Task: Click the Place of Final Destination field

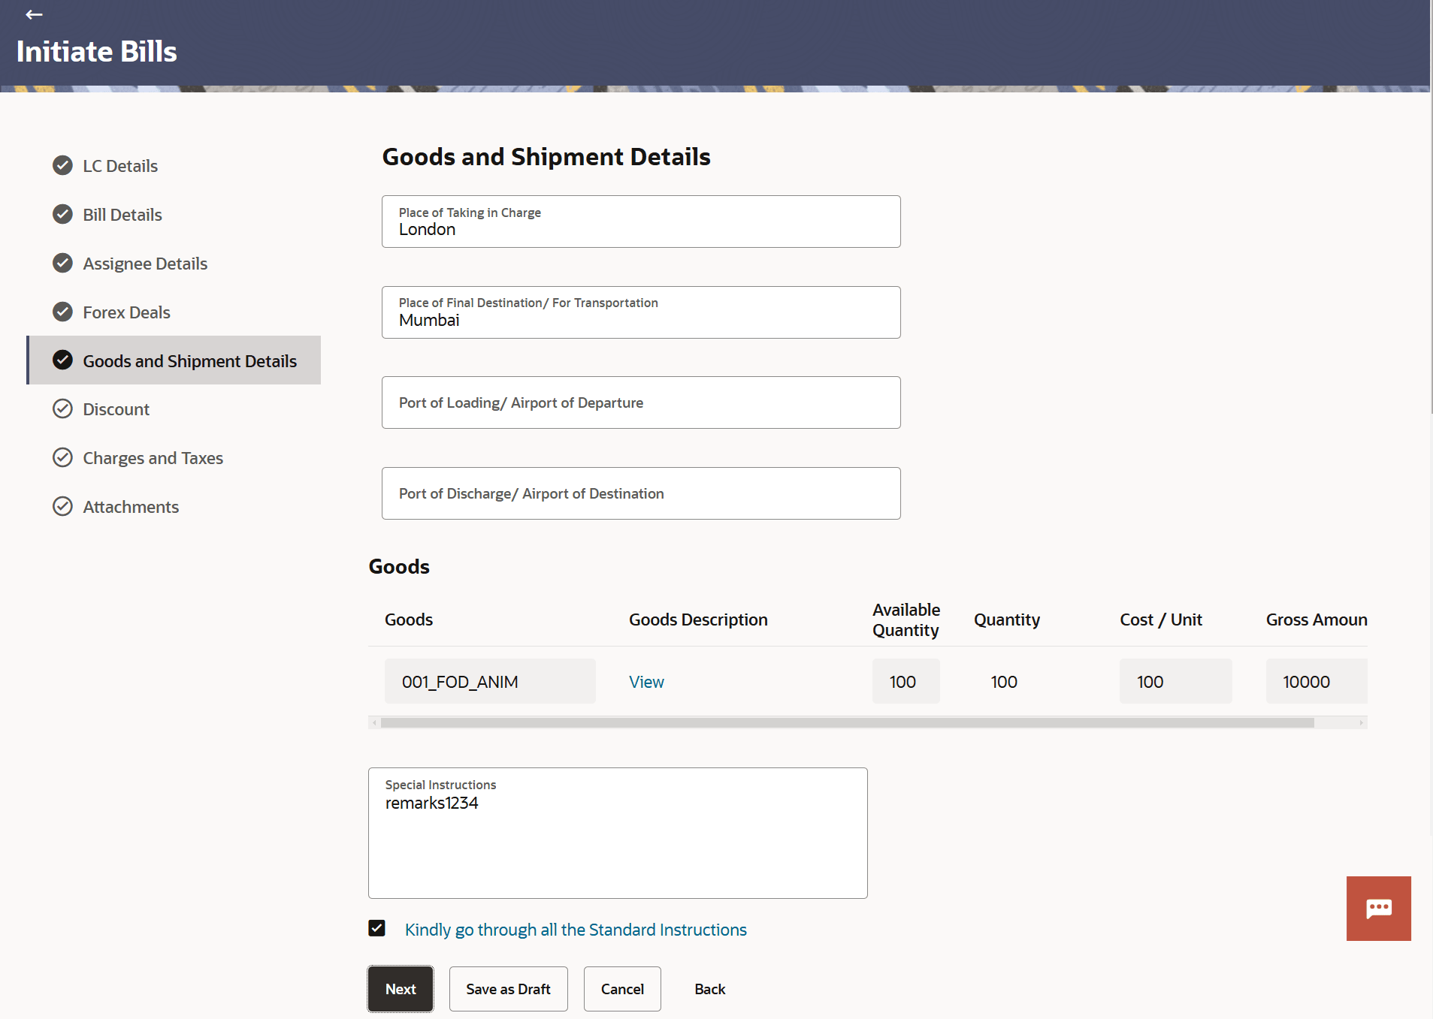Action: pyautogui.click(x=641, y=312)
